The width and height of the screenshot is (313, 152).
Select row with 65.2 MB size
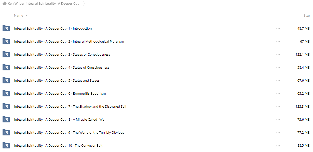(x=156, y=94)
